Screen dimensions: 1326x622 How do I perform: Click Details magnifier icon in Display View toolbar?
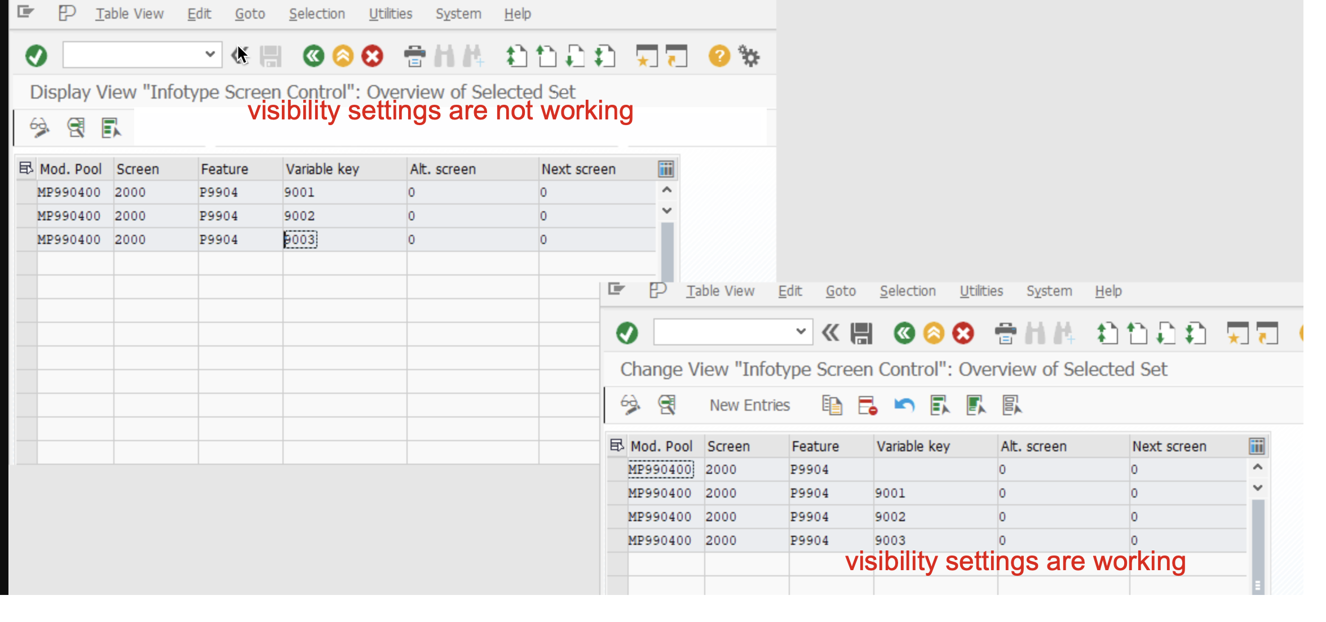[x=76, y=128]
